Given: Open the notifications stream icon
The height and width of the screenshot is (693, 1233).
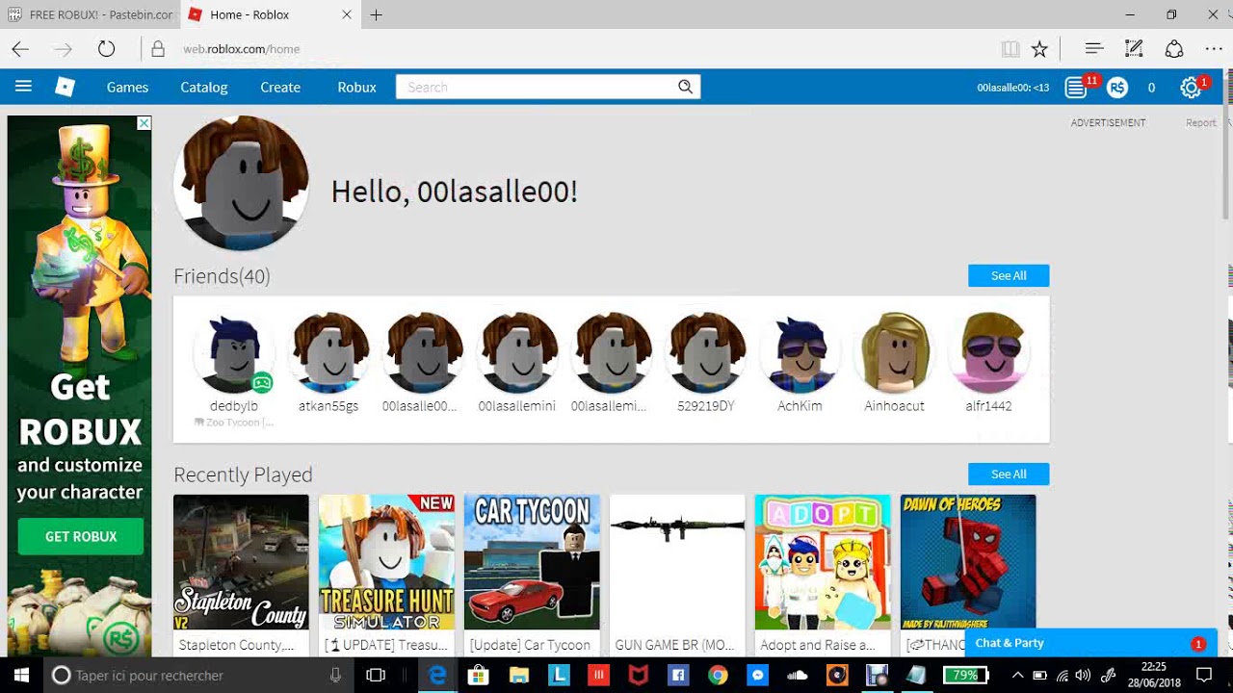Looking at the screenshot, I should tap(1076, 88).
